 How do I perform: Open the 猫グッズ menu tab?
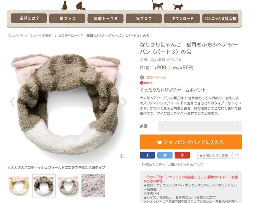coord(67,18)
